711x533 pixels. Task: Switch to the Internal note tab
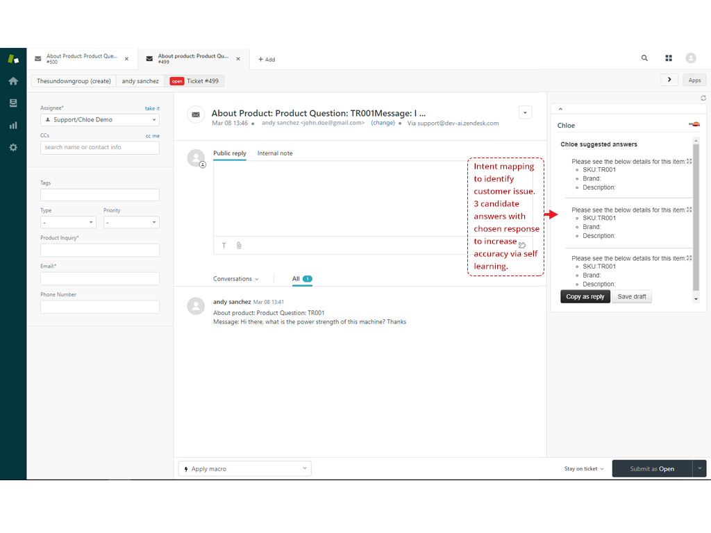click(275, 153)
